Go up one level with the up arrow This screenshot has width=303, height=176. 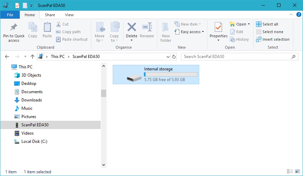pyautogui.click(x=33, y=57)
